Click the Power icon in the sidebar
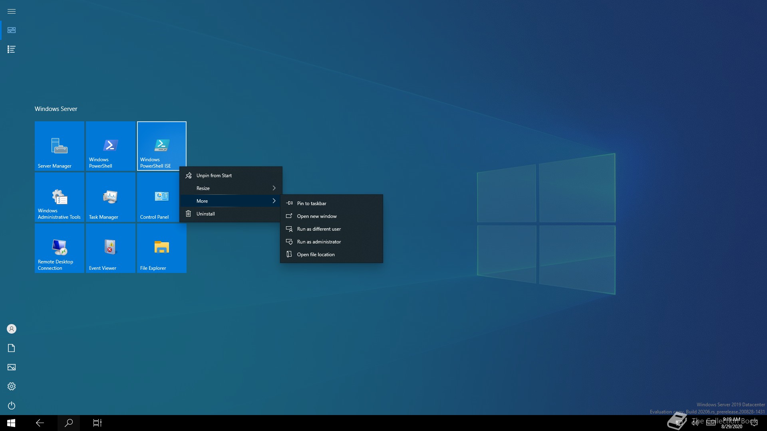This screenshot has width=767, height=431. point(12,405)
